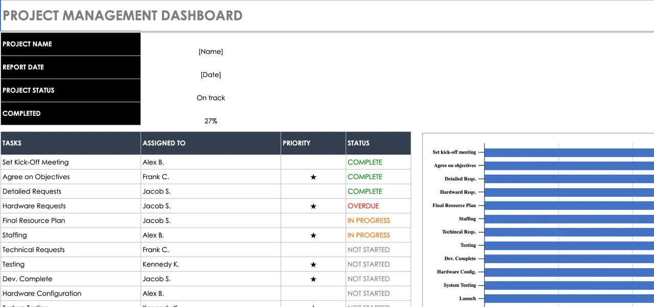Viewport: 654px width, 307px height.
Task: Select IN PROGRESS status for Staffing
Action: pos(378,235)
